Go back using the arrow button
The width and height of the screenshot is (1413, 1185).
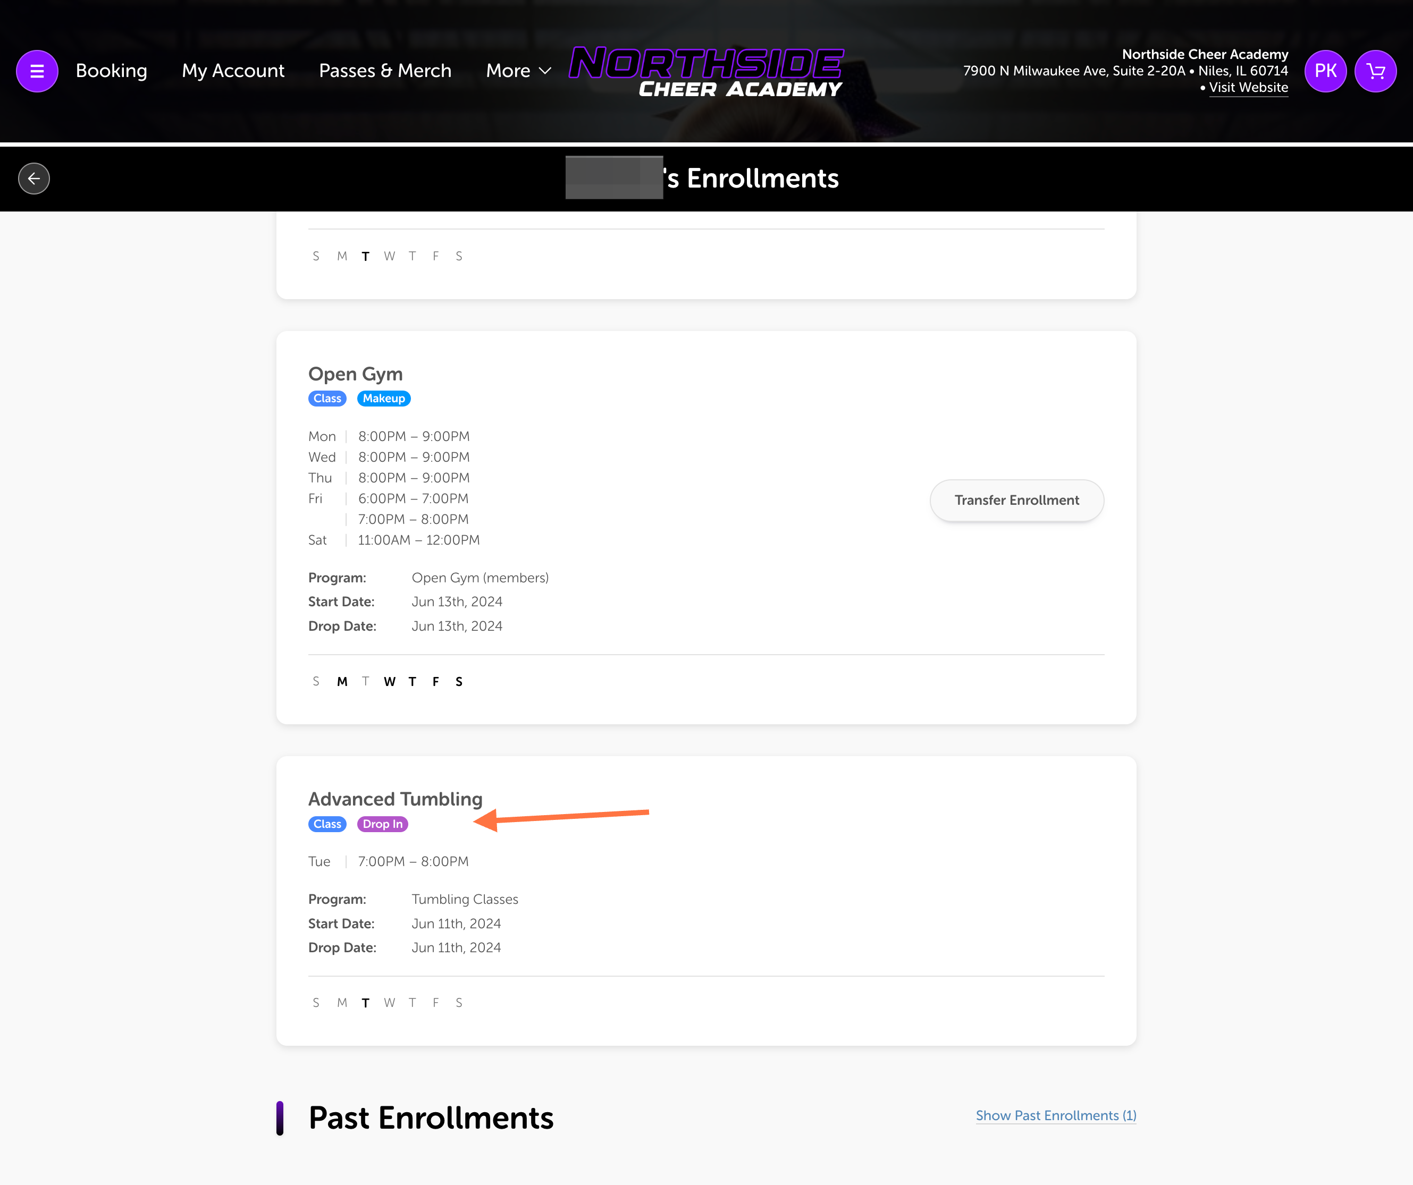(x=33, y=178)
